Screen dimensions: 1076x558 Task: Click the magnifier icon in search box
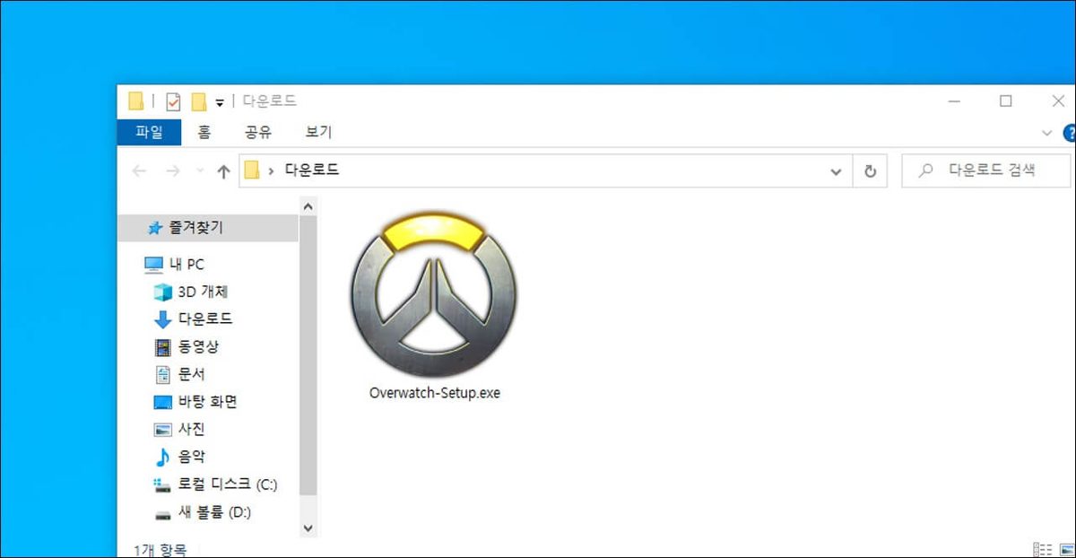927,170
